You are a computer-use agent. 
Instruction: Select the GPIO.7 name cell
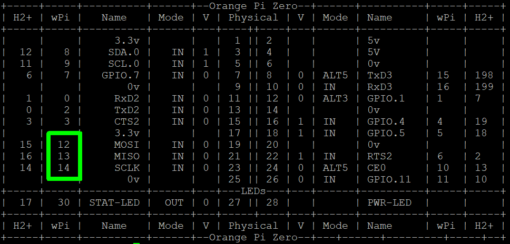tap(120, 75)
